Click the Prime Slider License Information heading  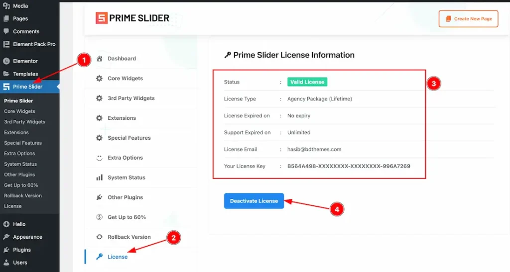[294, 55]
